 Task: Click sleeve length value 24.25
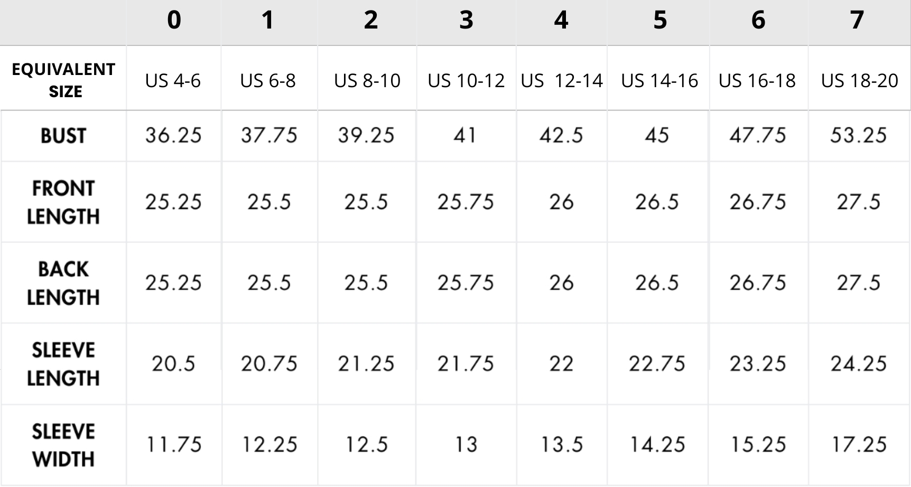pyautogui.click(x=858, y=364)
